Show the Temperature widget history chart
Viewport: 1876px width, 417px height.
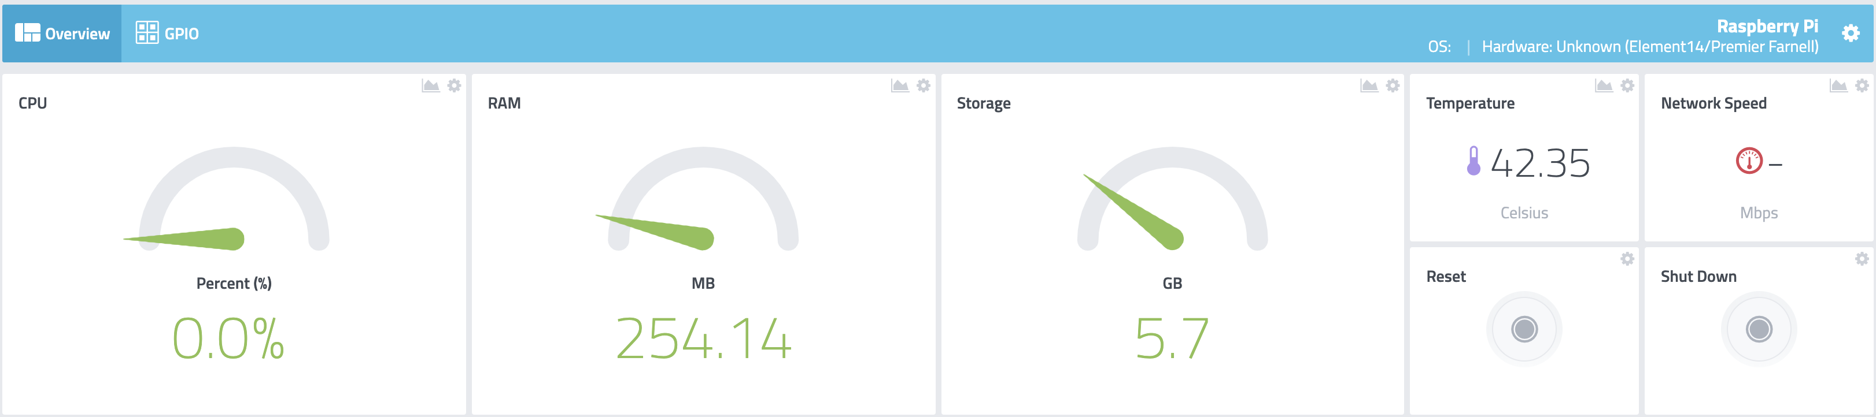point(1604,86)
